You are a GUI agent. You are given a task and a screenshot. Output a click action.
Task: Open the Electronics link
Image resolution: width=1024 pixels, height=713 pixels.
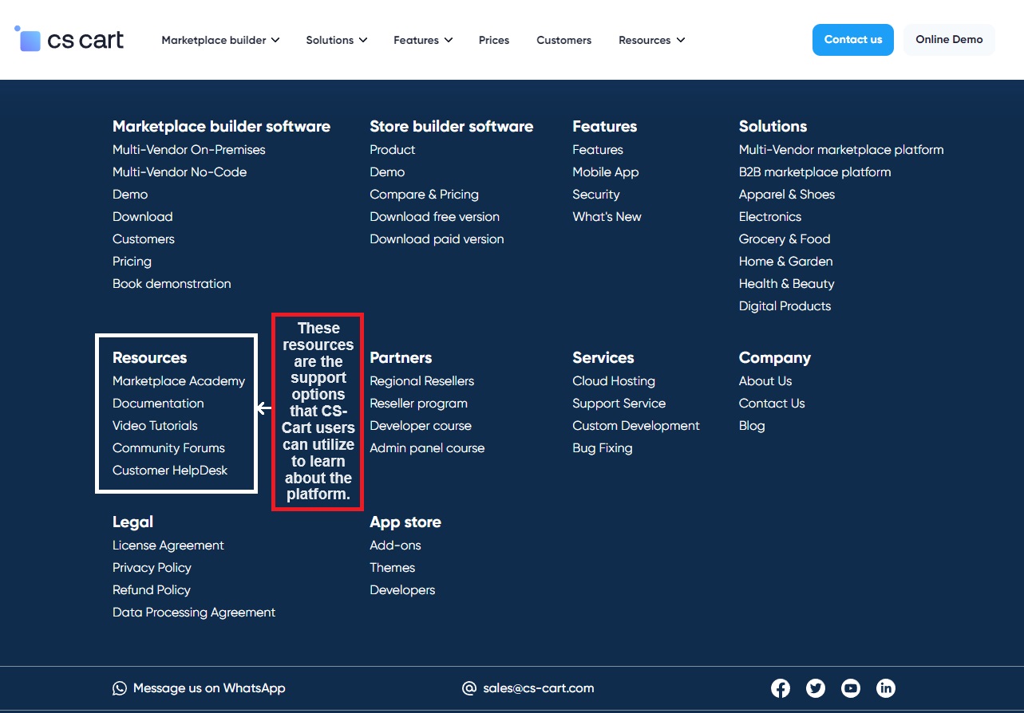[x=770, y=217]
